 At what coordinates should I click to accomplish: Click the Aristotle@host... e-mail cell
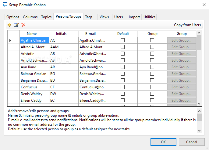pos(93,54)
